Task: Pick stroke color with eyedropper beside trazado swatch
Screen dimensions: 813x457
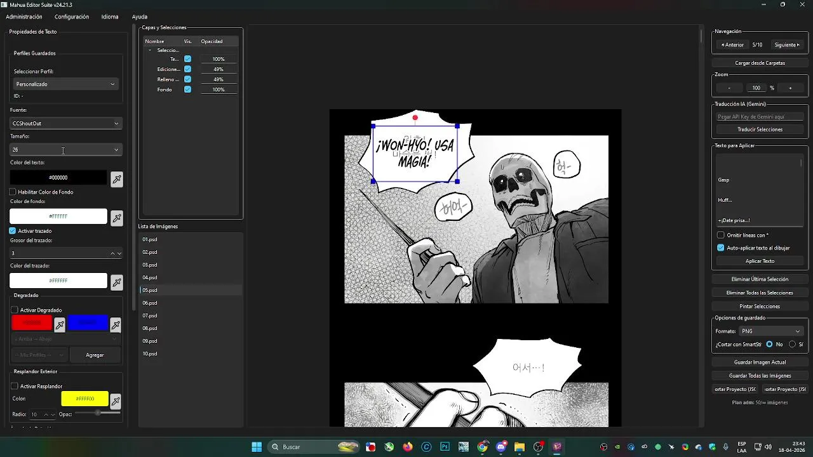Action: point(117,282)
